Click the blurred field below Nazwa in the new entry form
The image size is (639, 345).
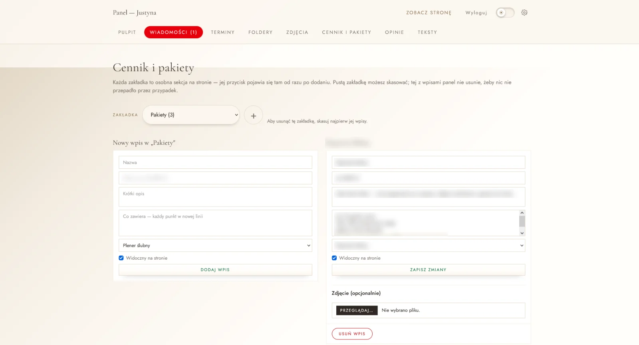click(215, 178)
